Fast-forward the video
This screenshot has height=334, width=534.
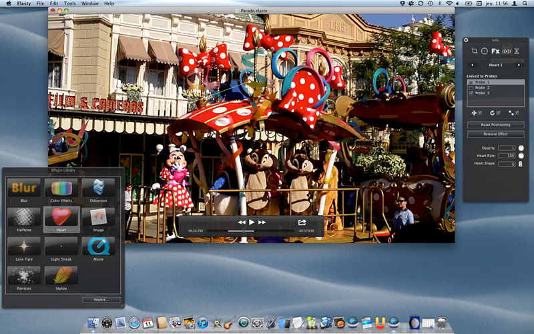pyautogui.click(x=262, y=222)
